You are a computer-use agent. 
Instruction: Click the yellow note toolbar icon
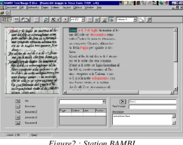point(104,19)
